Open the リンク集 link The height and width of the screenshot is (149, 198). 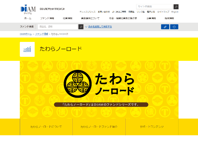tap(141, 12)
